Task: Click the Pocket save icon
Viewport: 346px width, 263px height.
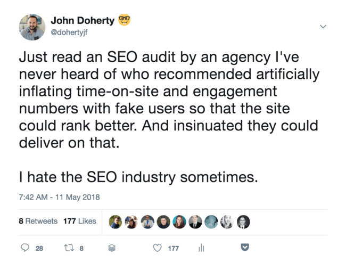Action: (x=245, y=247)
